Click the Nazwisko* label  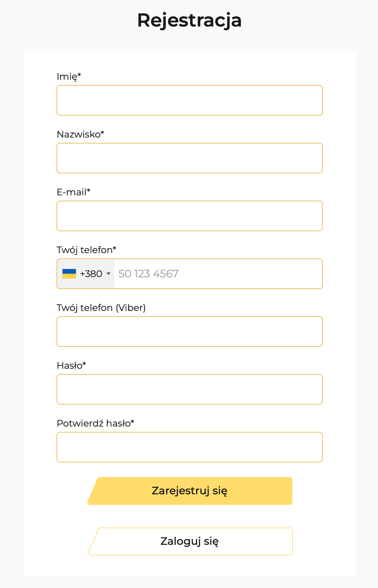(x=81, y=134)
